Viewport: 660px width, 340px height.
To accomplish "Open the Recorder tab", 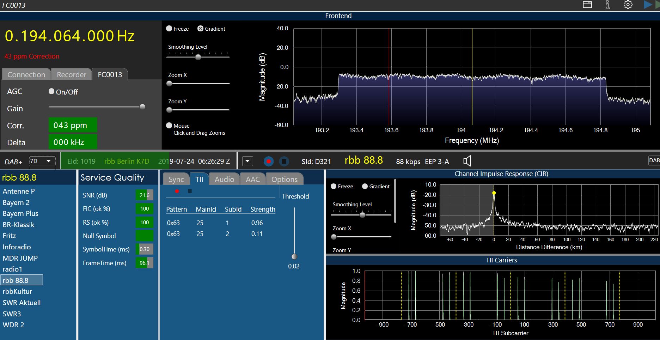I will coord(72,74).
